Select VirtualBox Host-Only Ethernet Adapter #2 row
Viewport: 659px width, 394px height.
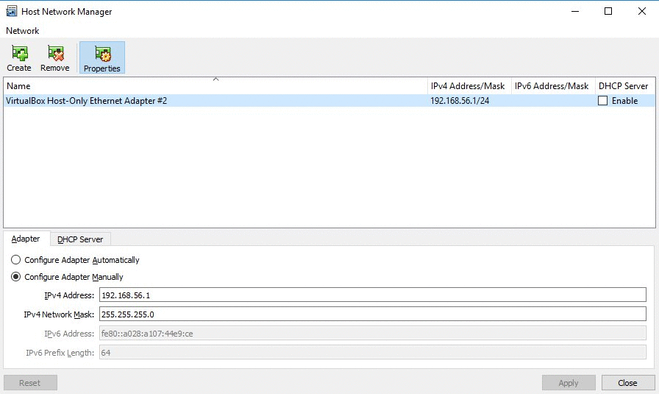(x=329, y=101)
